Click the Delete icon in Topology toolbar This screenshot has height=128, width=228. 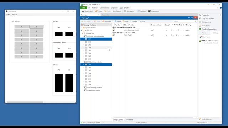(x=95, y=21)
